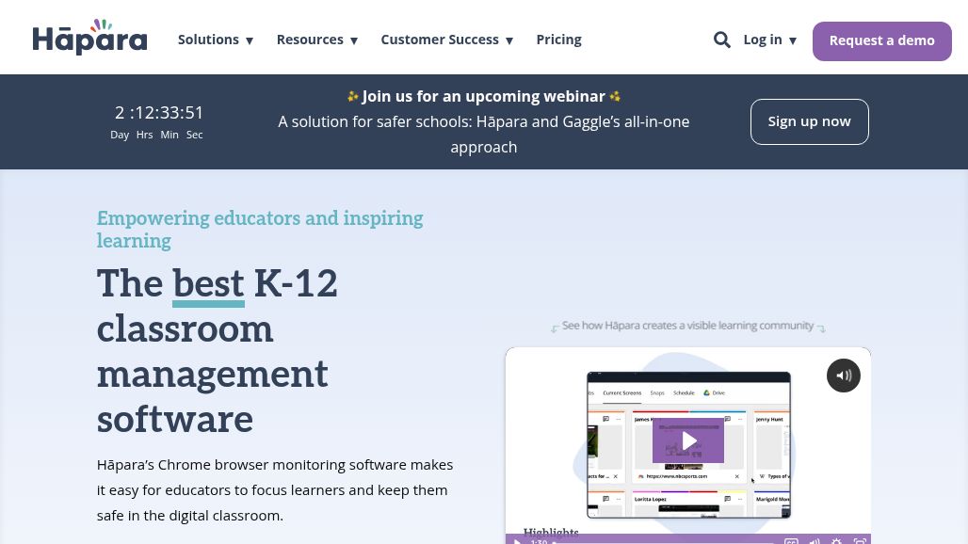Go to the Pricing page

click(x=558, y=40)
